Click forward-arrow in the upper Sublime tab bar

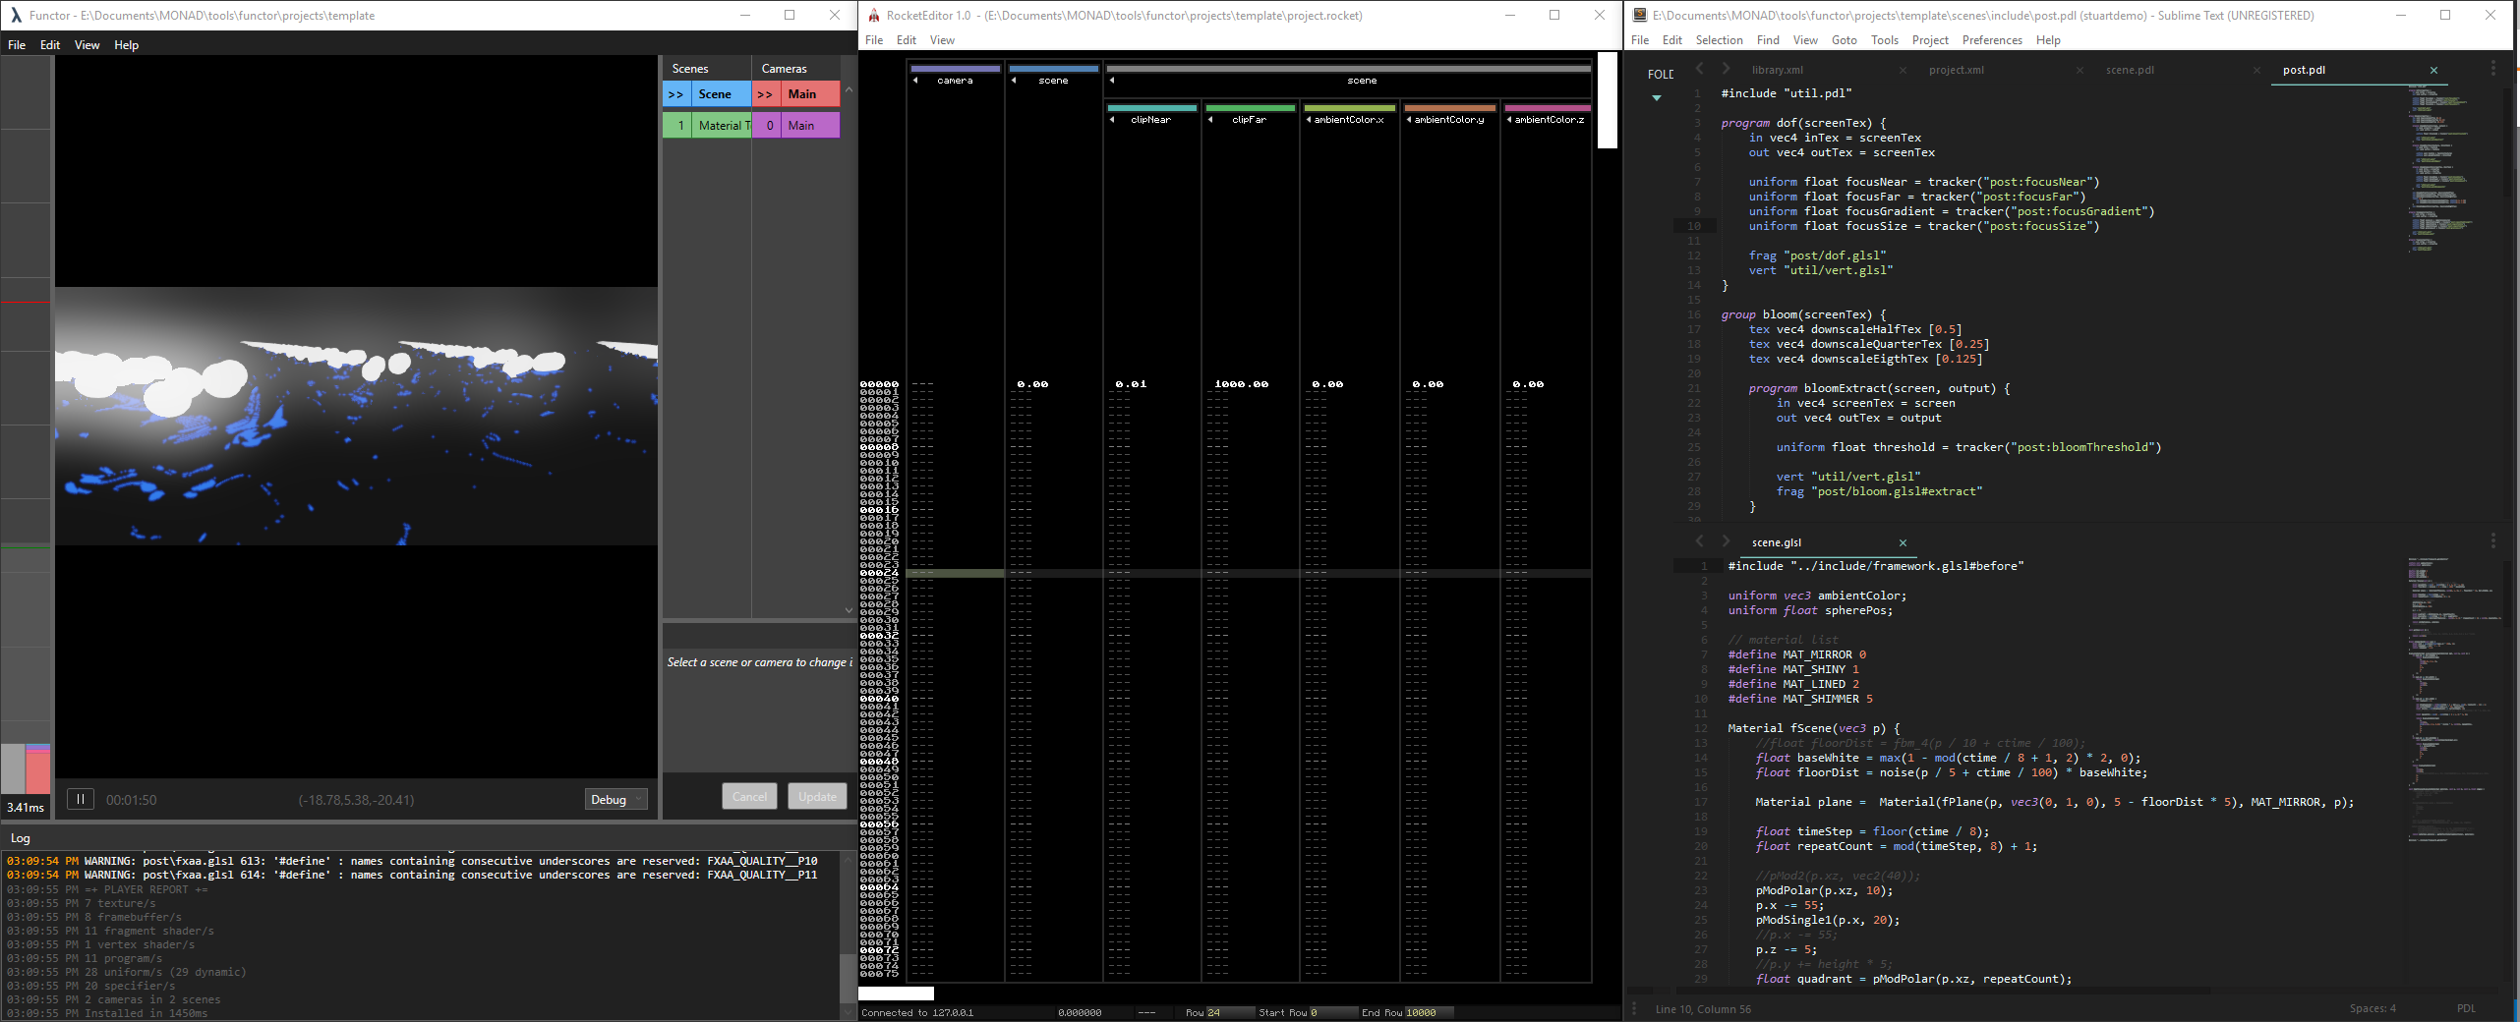pyautogui.click(x=1725, y=69)
